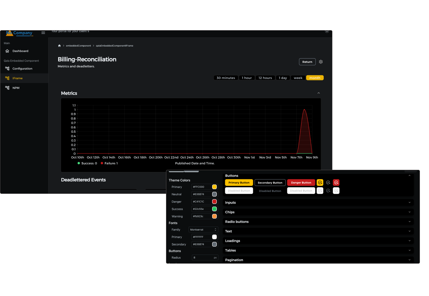The image size is (429, 296).
Task: Open the Fonts Secondary gray swatch
Action: pos(214,244)
